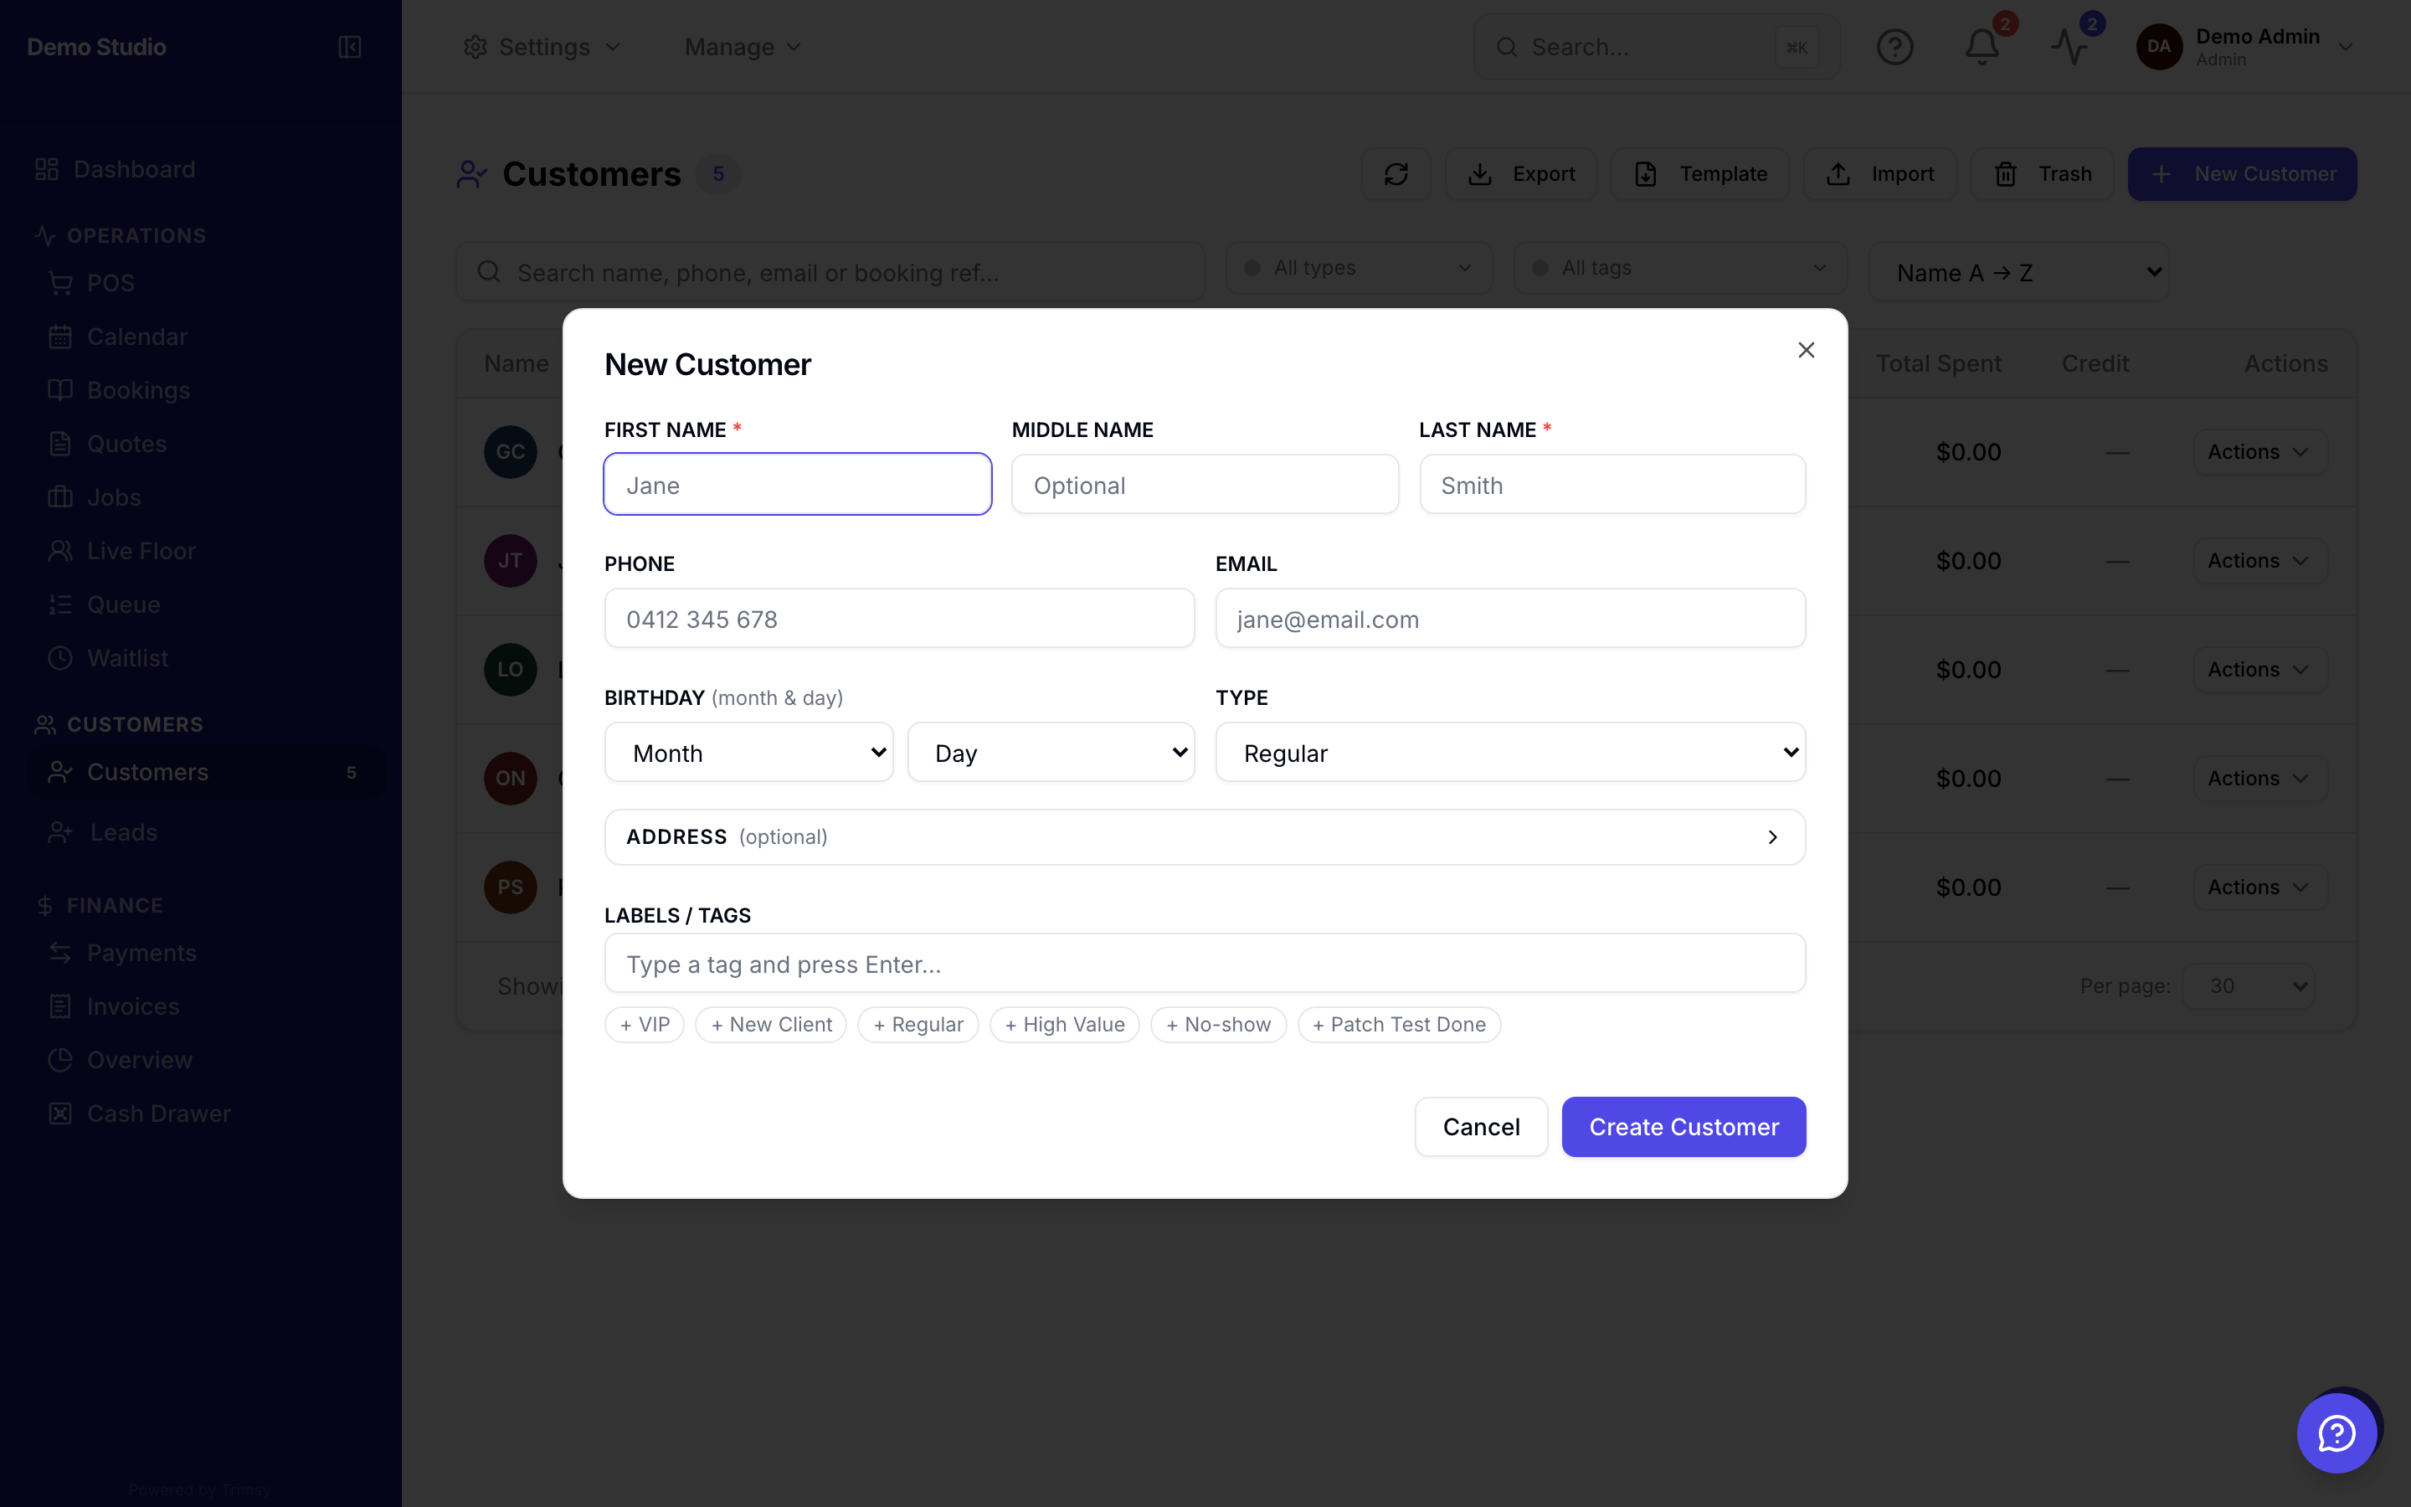Click the Import button

[1880, 174]
